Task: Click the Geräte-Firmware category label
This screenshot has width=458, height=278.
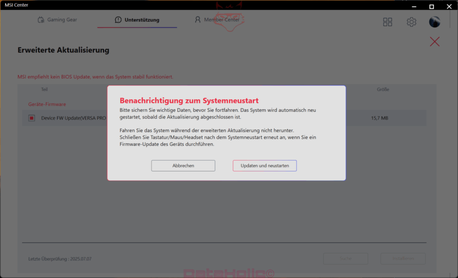Action: click(x=47, y=104)
